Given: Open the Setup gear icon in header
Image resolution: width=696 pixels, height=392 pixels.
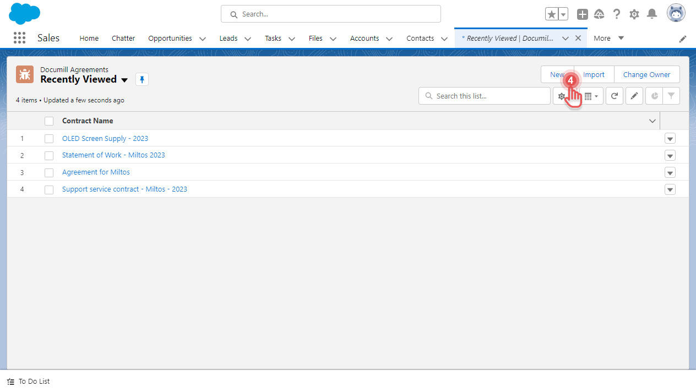Looking at the screenshot, I should click(634, 14).
